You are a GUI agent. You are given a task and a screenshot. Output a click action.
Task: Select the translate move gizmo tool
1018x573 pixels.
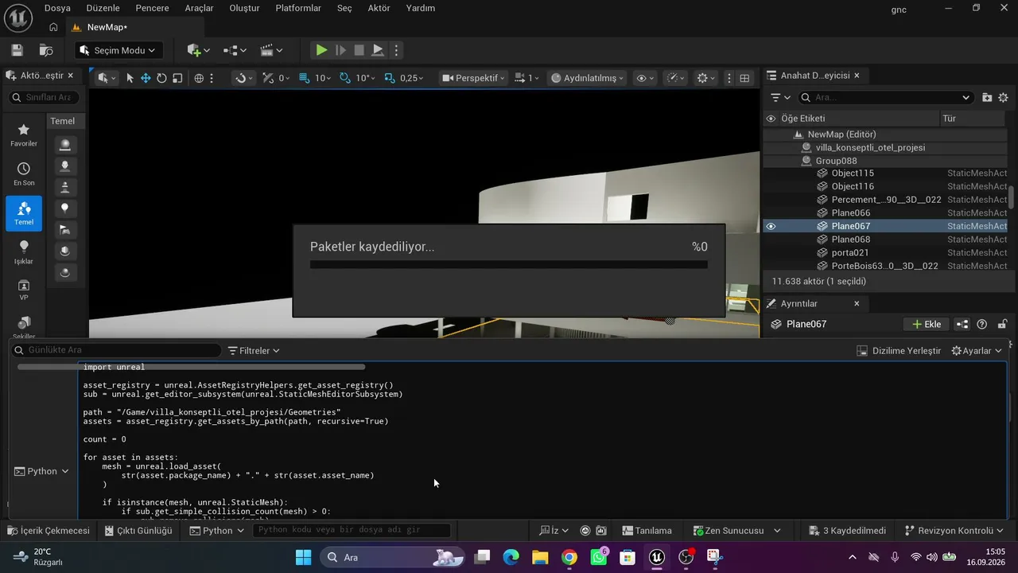click(x=146, y=78)
